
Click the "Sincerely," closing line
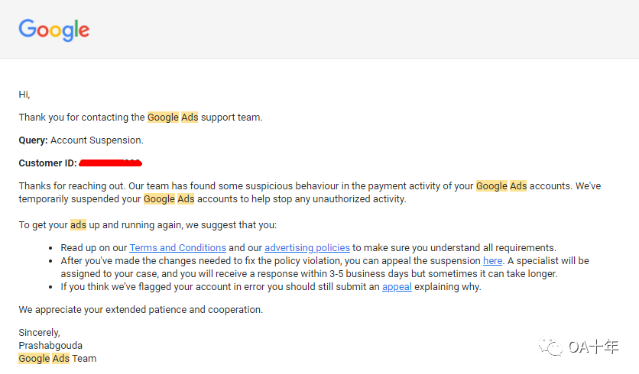(x=40, y=333)
